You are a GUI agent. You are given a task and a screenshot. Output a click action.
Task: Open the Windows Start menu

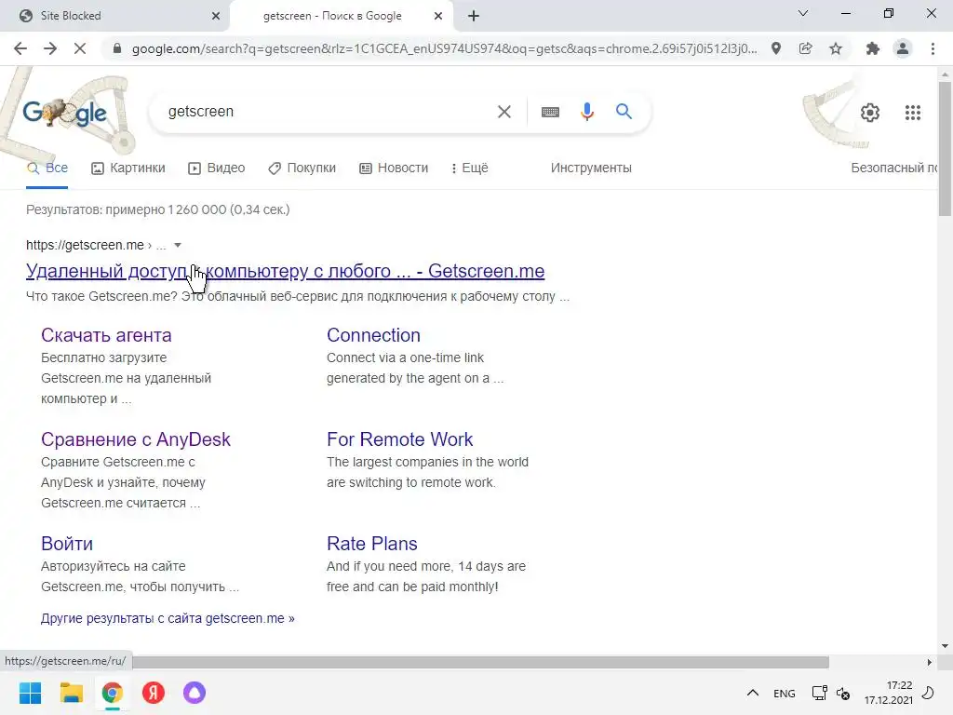point(31,693)
